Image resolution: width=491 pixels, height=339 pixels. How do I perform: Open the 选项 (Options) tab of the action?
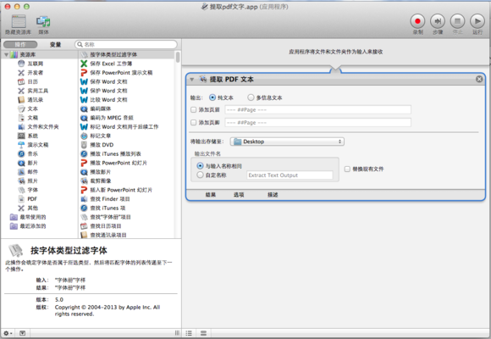(x=239, y=195)
